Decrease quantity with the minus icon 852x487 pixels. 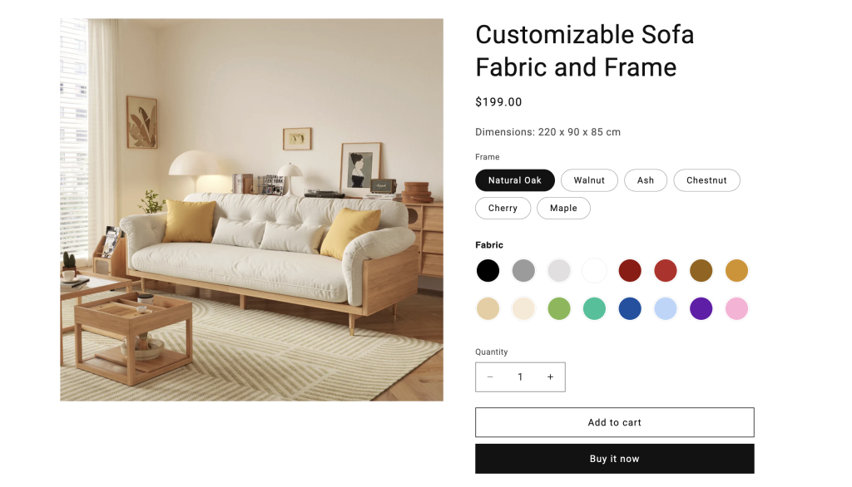490,376
